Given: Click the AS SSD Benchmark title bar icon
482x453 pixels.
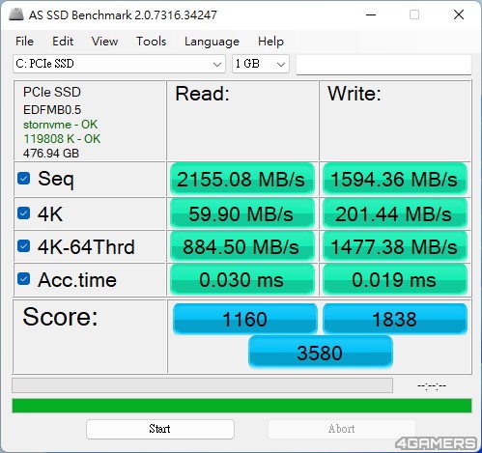Looking at the screenshot, I should [x=16, y=14].
